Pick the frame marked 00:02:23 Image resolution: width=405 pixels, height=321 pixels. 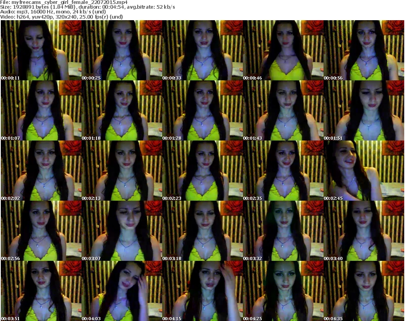click(x=202, y=171)
